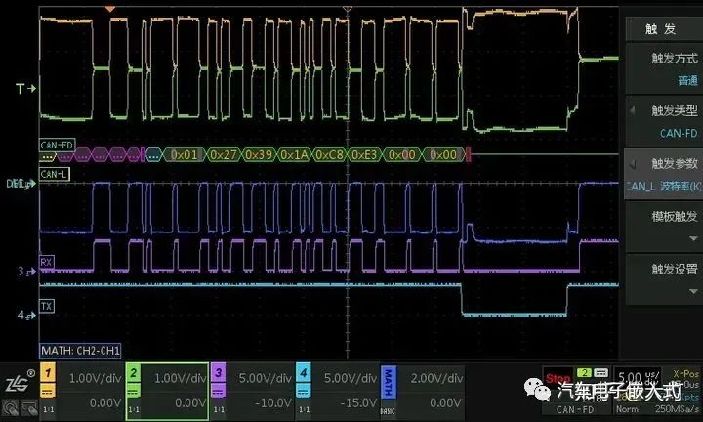Click the 5.00 us/div timebase value
The image size is (703, 422).
click(x=638, y=376)
